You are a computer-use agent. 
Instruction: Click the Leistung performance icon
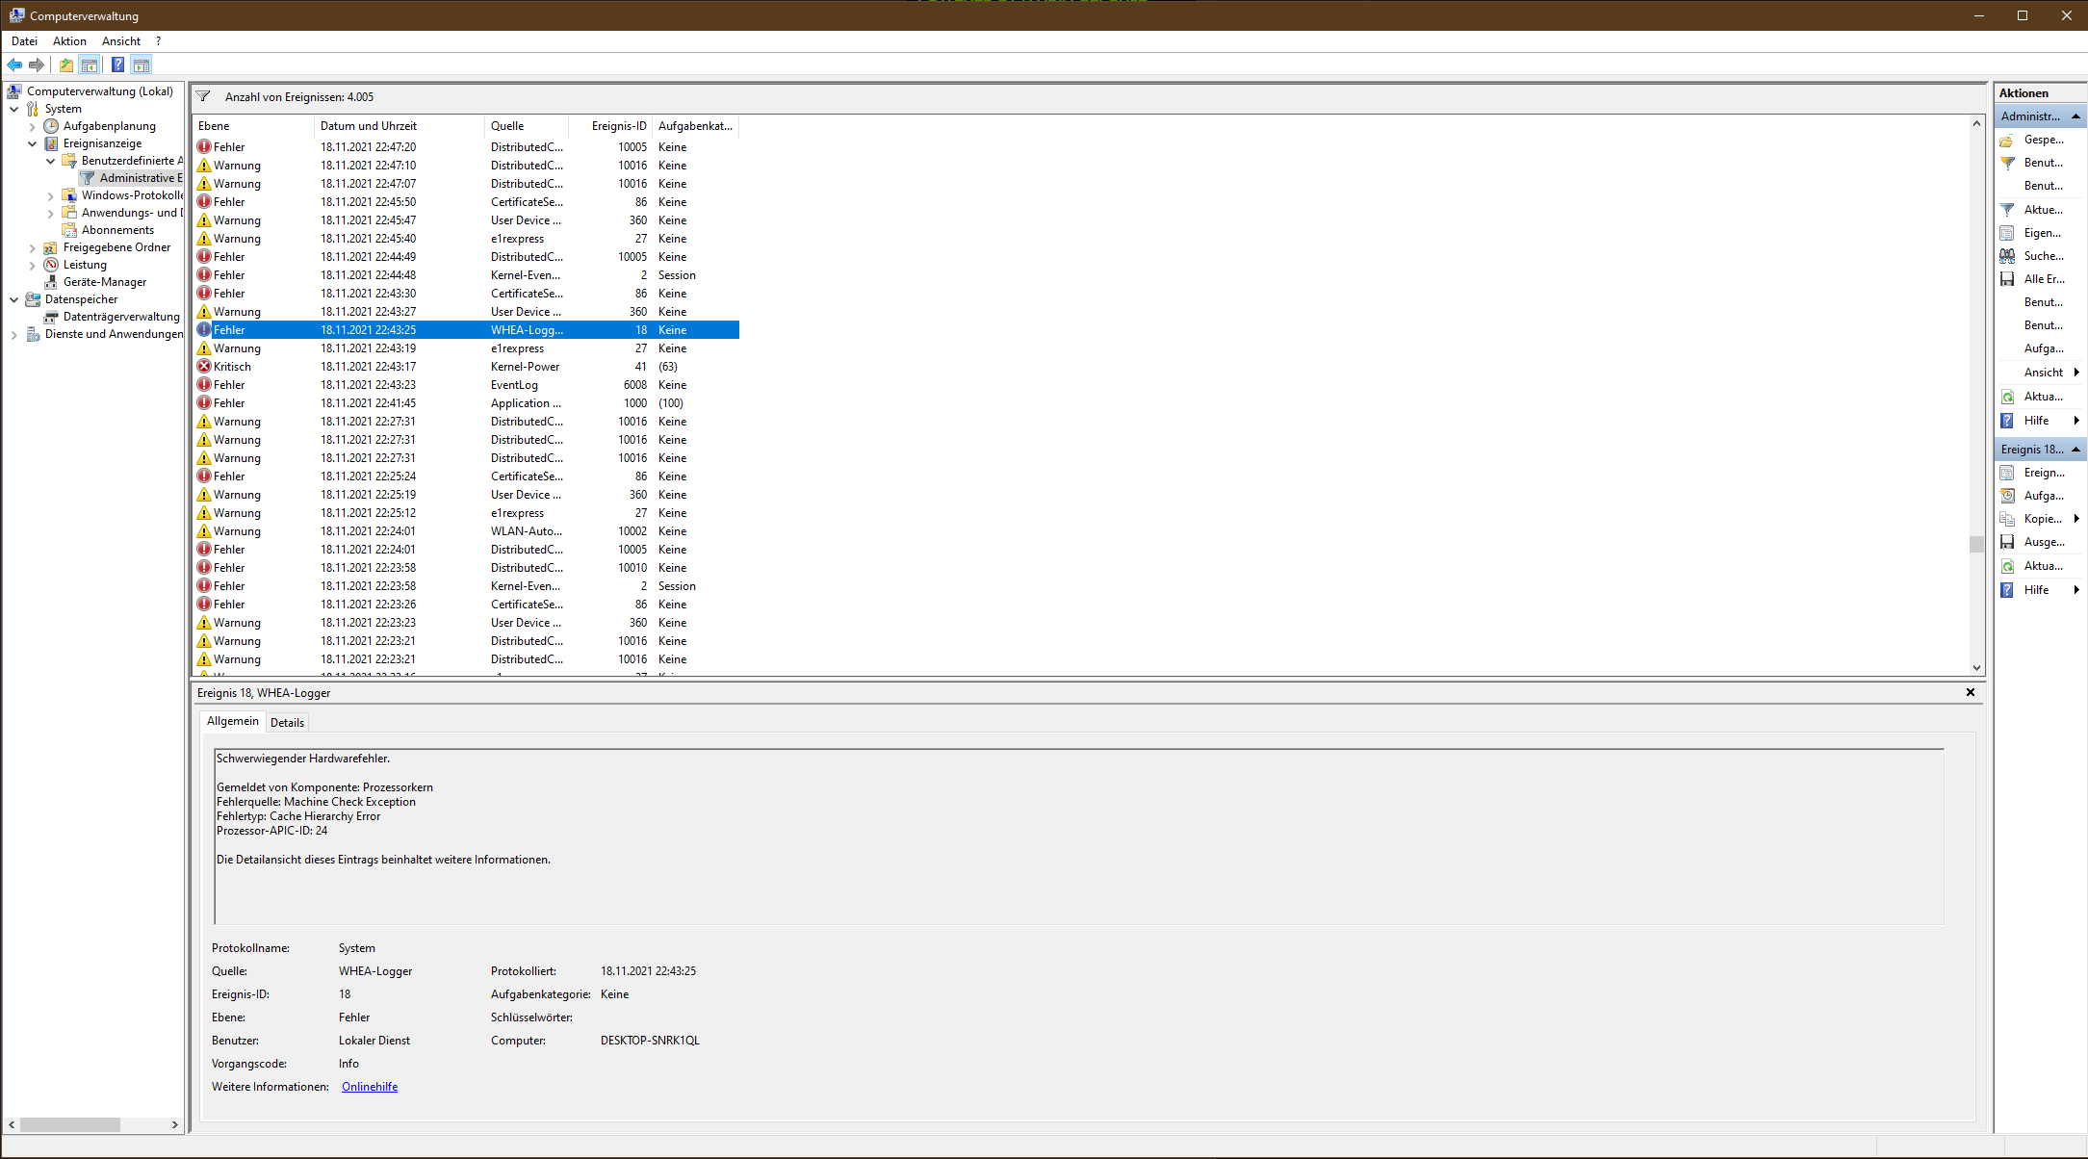51,265
